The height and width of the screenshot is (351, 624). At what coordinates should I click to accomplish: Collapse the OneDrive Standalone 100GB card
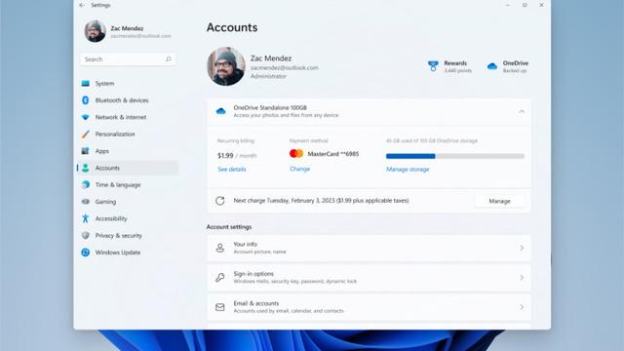click(522, 111)
